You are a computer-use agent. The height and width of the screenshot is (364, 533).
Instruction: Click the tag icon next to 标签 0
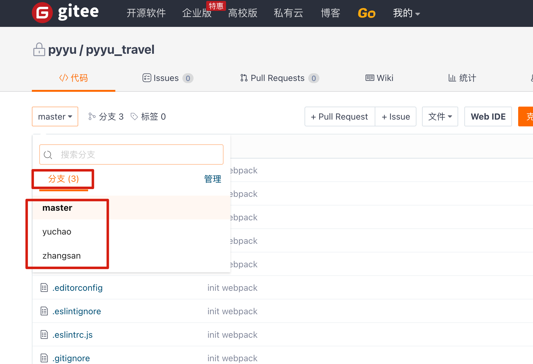click(x=134, y=116)
